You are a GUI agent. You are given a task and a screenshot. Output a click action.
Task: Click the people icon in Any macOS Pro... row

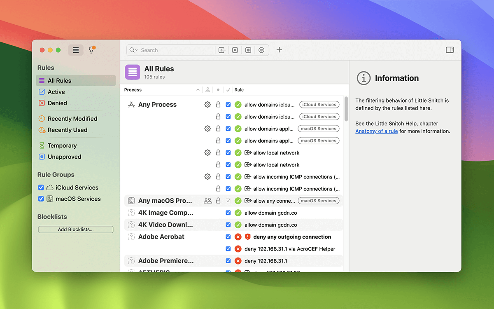208,201
